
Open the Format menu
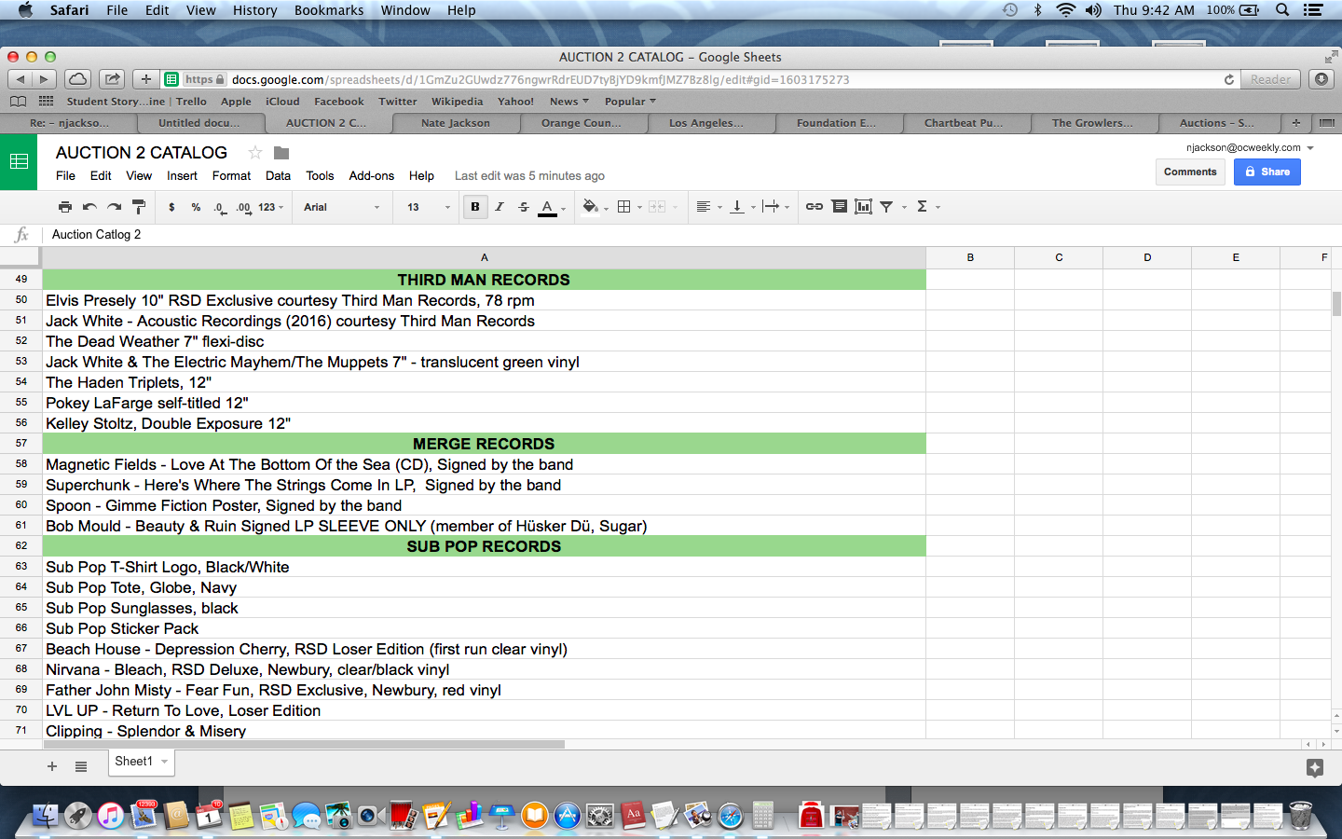click(x=231, y=176)
